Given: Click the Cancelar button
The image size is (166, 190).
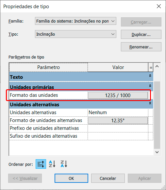Looking at the screenshot, I should coord(108,178).
